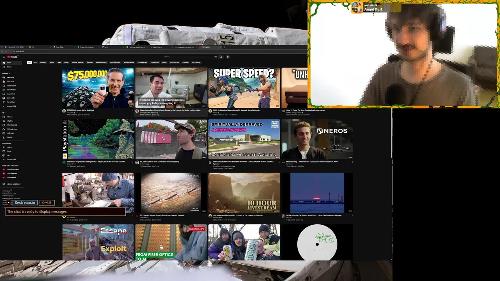This screenshot has height=281, width=500.
Task: Select the Skečové komedie filter chip
Action: (x=77, y=62)
